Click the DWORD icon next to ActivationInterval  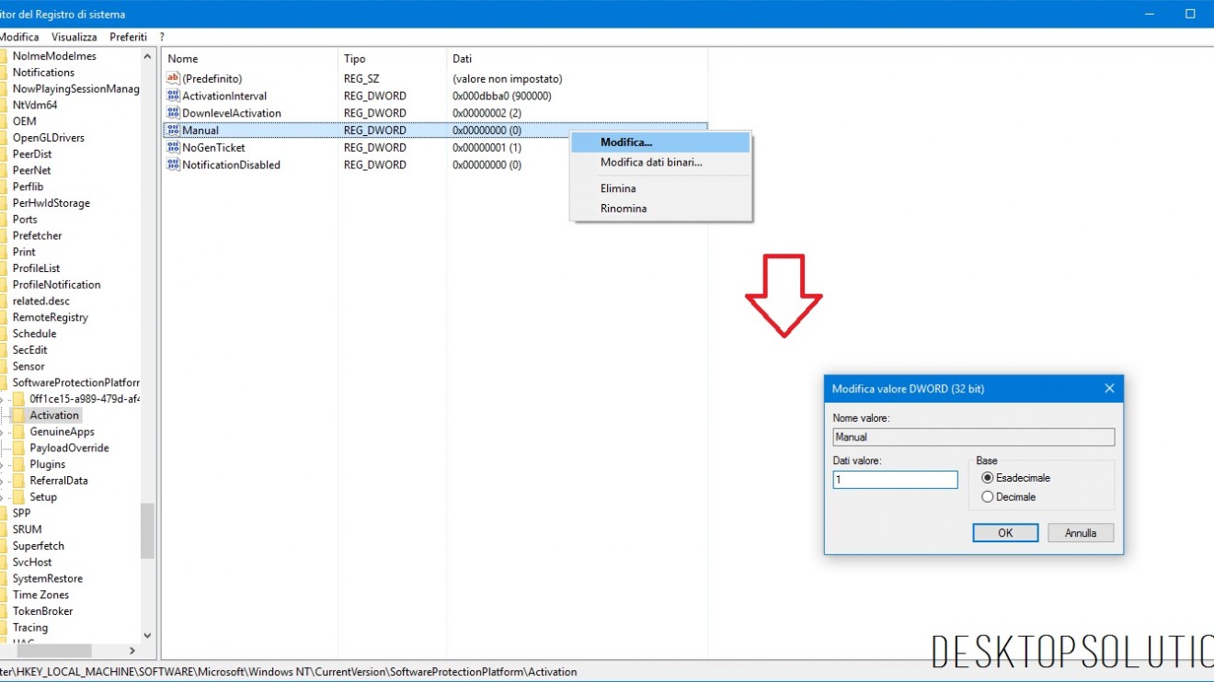click(x=173, y=97)
